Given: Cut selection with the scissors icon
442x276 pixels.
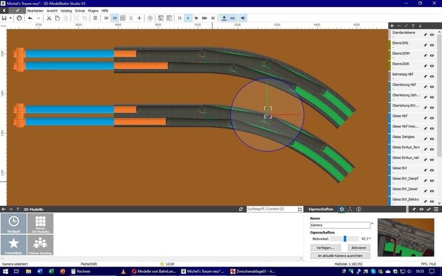Looking at the screenshot, I should [49, 18].
